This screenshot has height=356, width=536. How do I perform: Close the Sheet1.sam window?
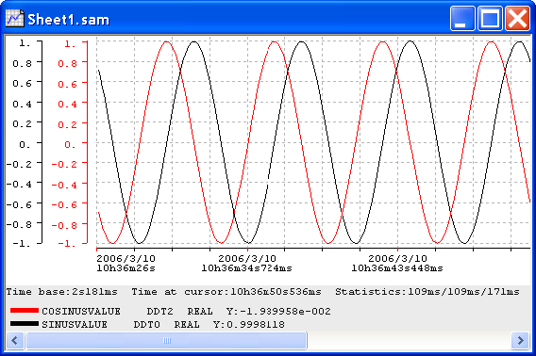[x=517, y=19]
